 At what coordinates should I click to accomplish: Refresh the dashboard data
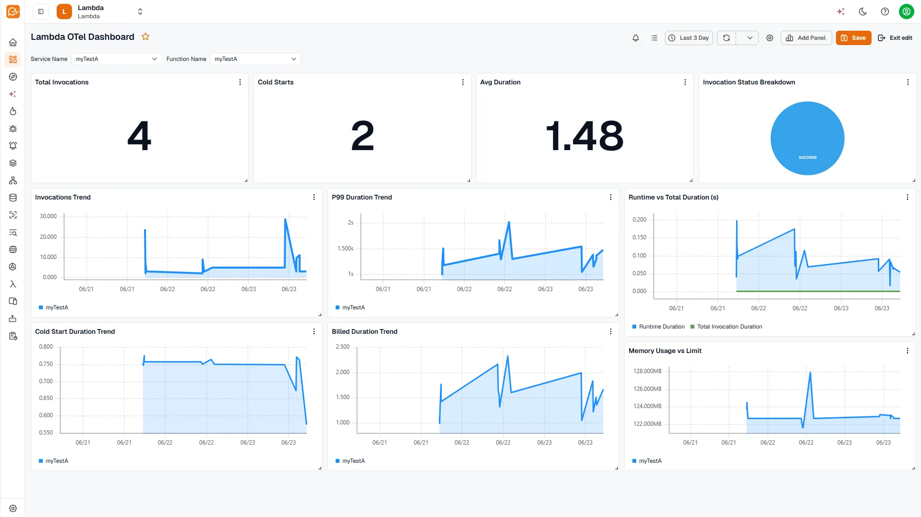pyautogui.click(x=727, y=38)
